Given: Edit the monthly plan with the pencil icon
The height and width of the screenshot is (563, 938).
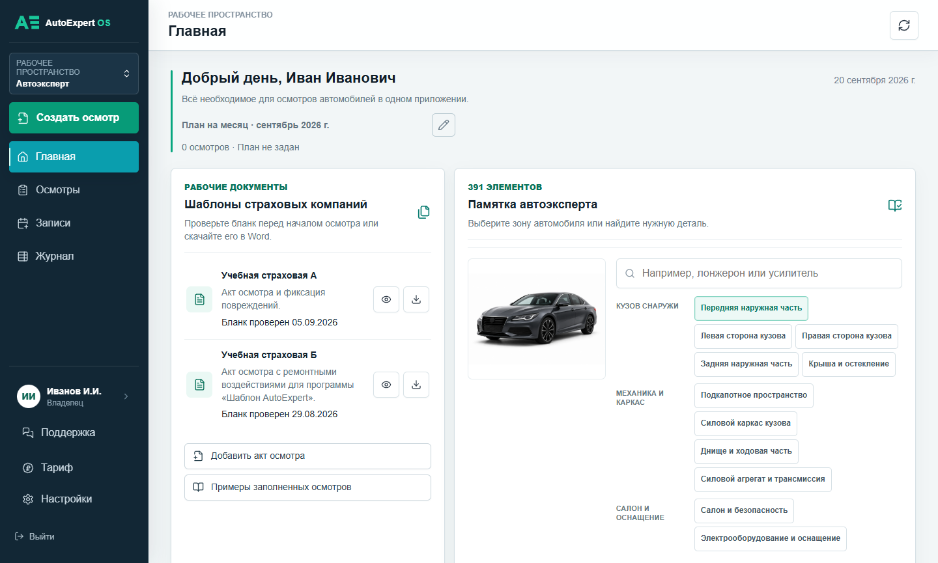Looking at the screenshot, I should 444,125.
